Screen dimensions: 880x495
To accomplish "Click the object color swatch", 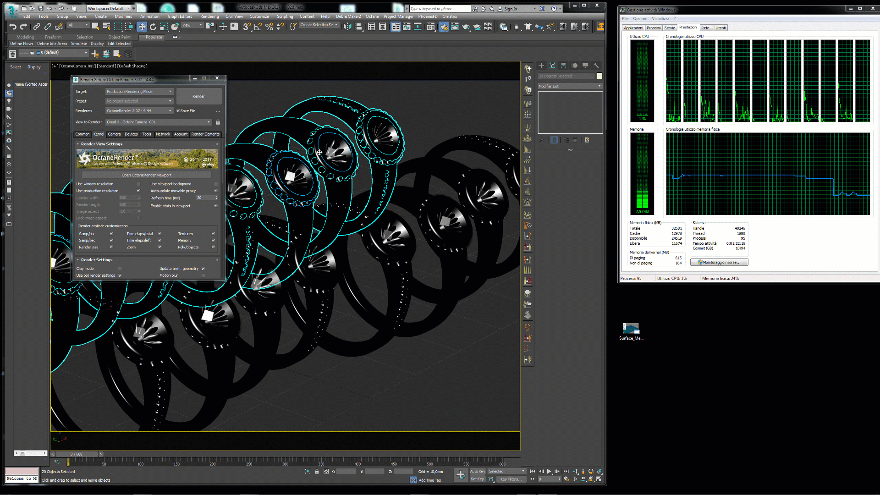I will pos(599,76).
